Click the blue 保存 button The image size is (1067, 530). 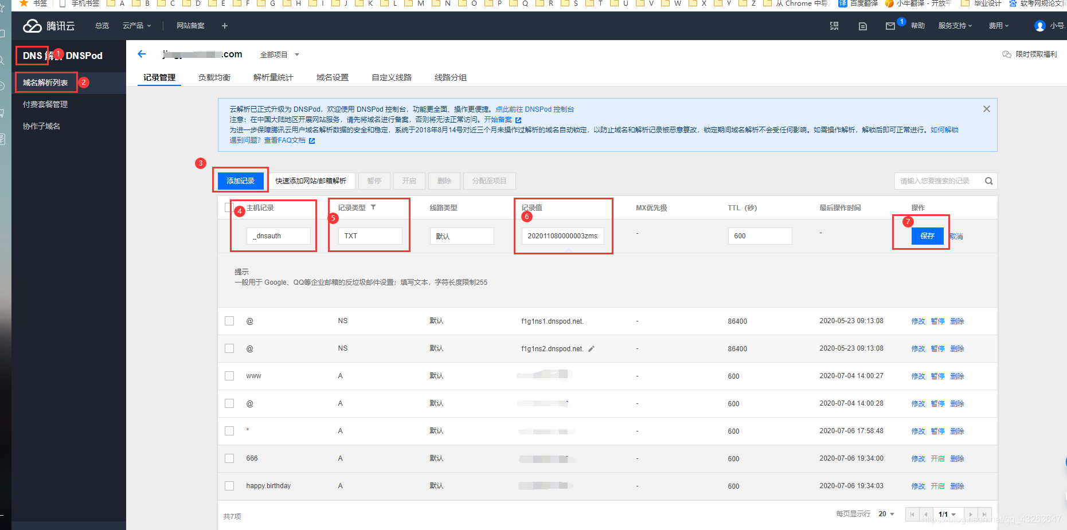927,236
